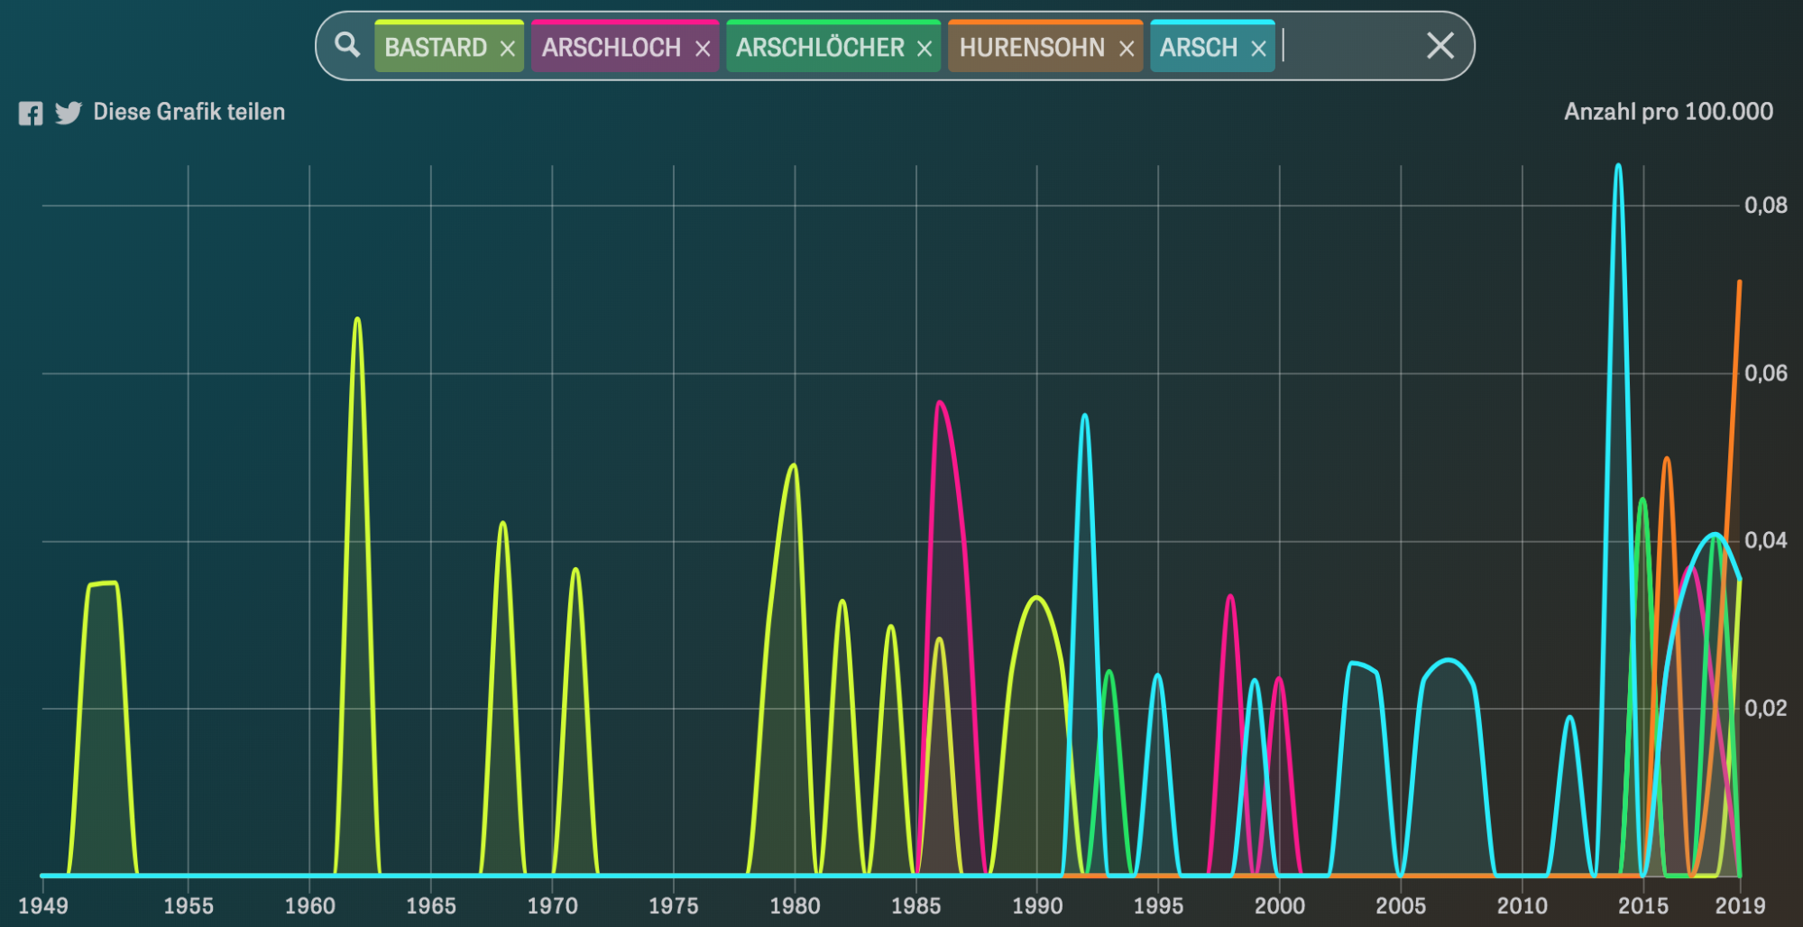This screenshot has width=1803, height=927.
Task: Click the cyan ARSCH hump near 2007
Action: (x=1448, y=661)
